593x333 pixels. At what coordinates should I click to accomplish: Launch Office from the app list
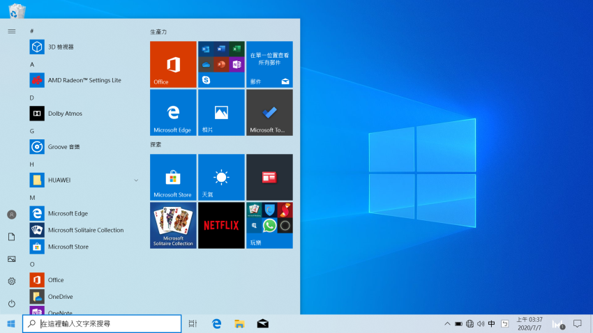coord(84,280)
